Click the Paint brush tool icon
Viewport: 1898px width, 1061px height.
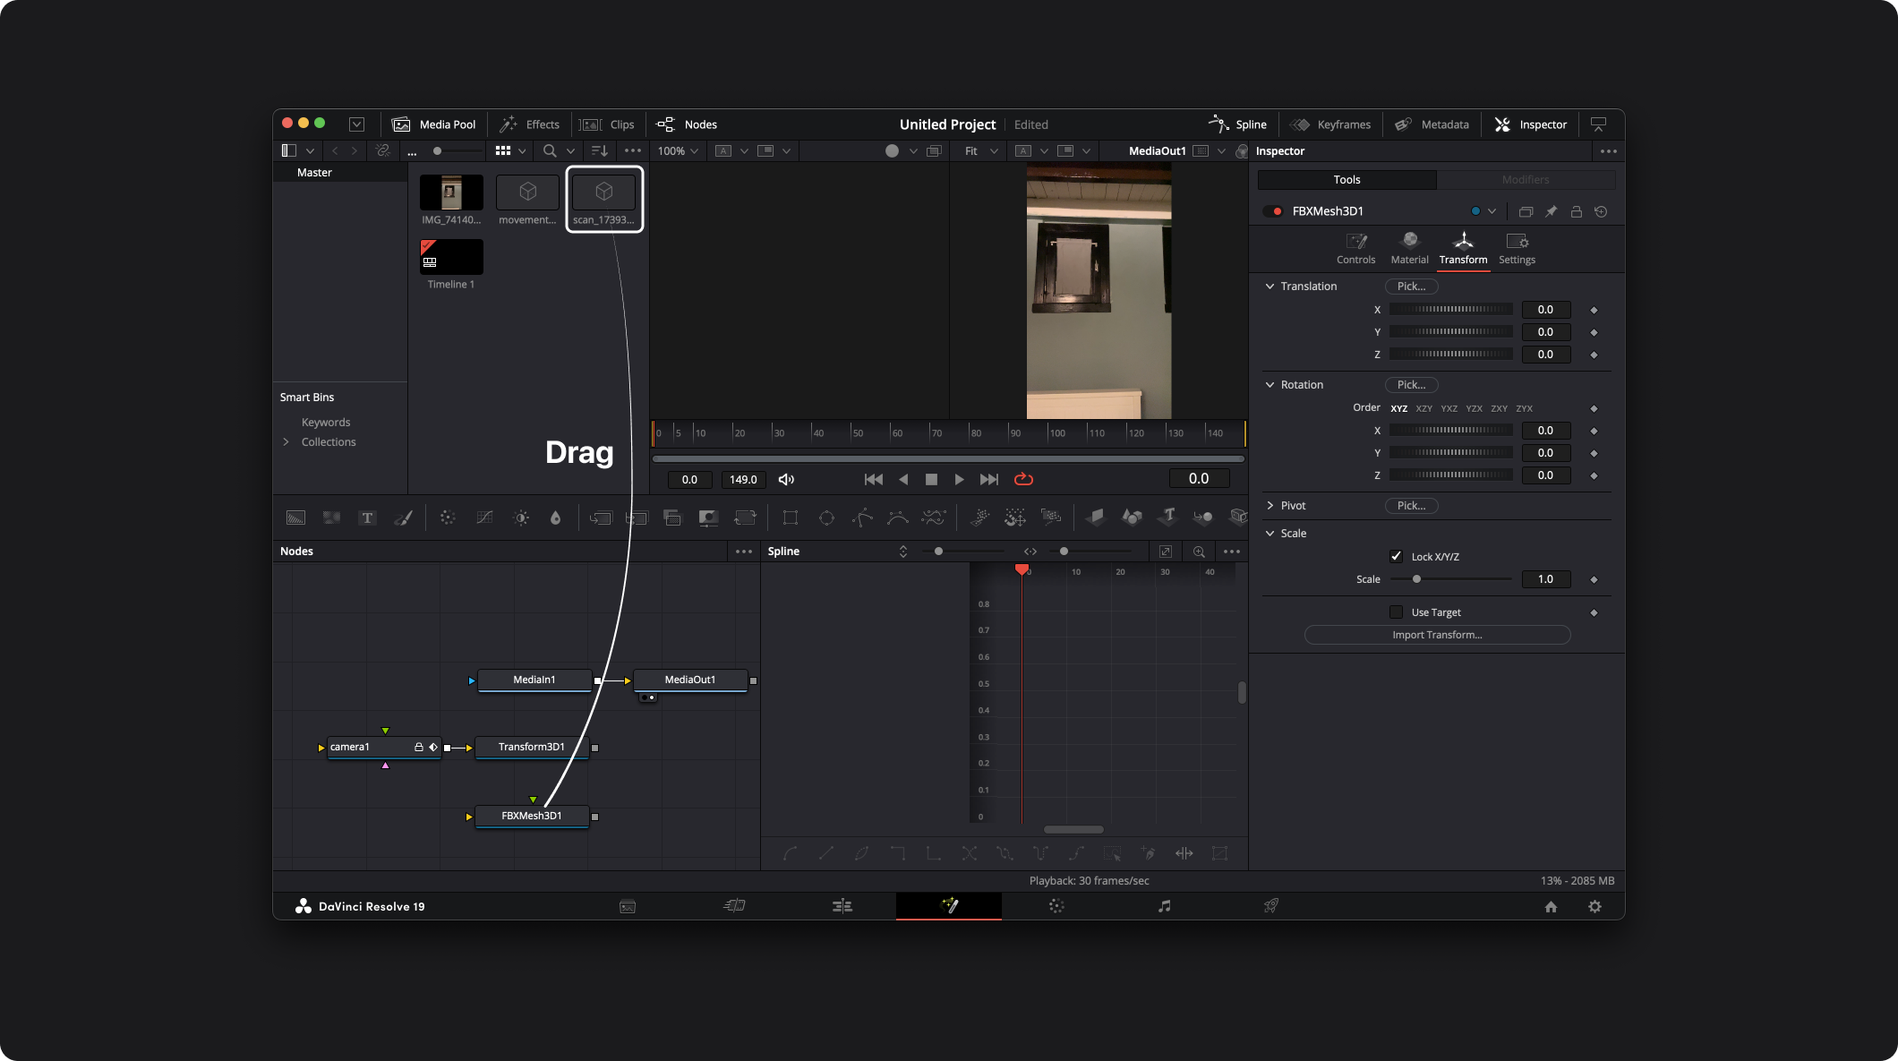[x=403, y=518]
